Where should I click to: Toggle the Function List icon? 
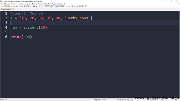[64, 6]
